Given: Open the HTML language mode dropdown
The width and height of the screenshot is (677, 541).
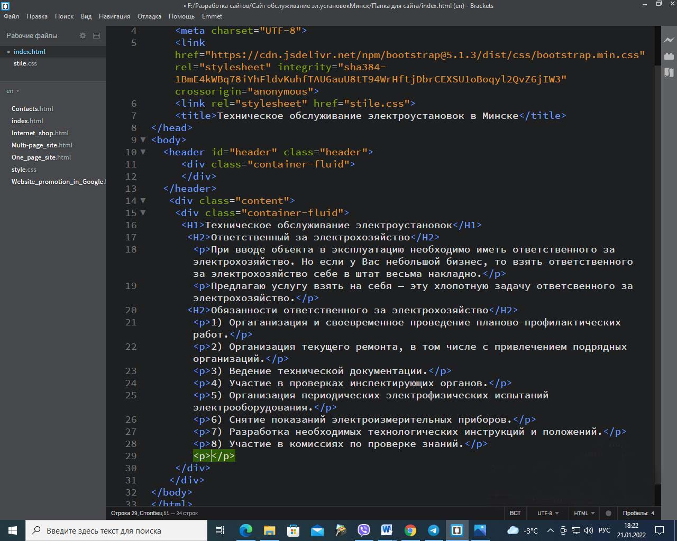Looking at the screenshot, I should 584,513.
